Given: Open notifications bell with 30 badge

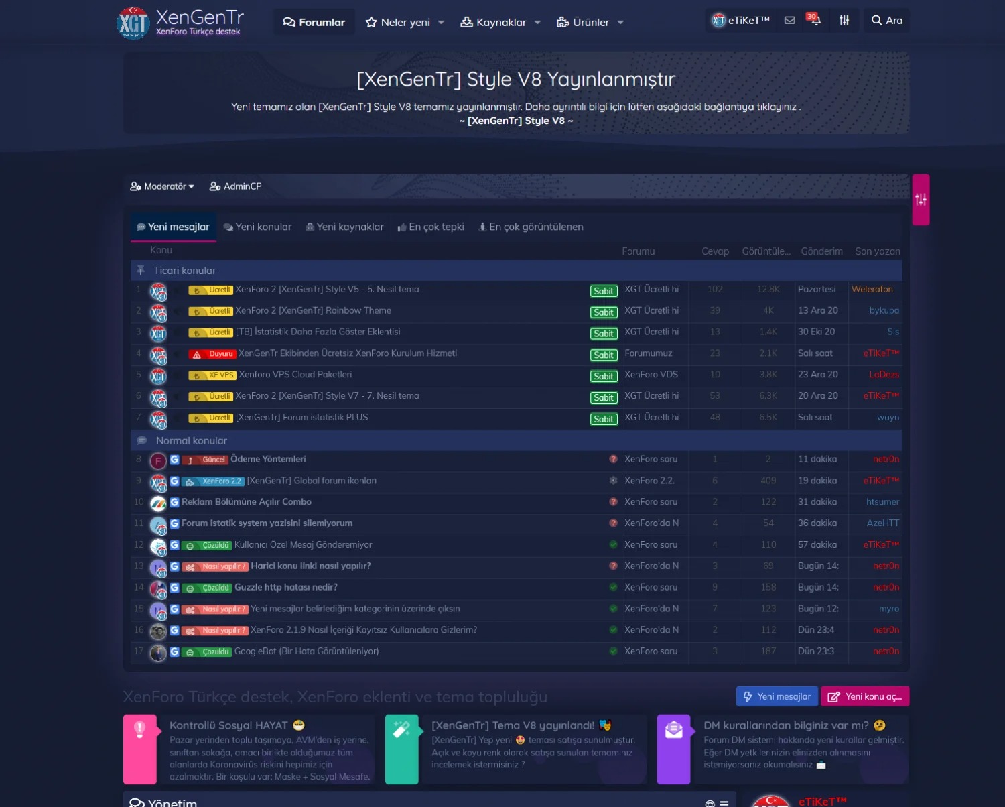Looking at the screenshot, I should tap(815, 20).
